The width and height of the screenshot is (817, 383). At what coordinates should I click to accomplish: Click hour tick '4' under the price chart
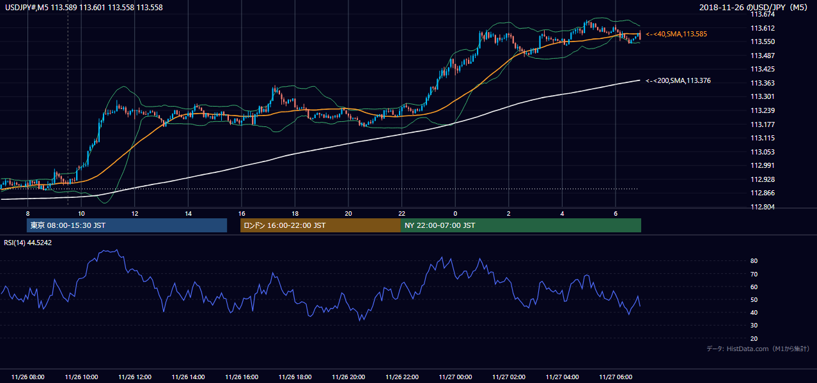[x=562, y=213]
